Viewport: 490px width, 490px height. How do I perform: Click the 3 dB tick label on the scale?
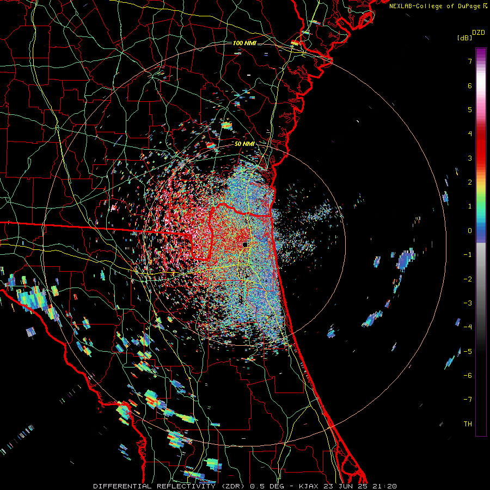point(470,158)
